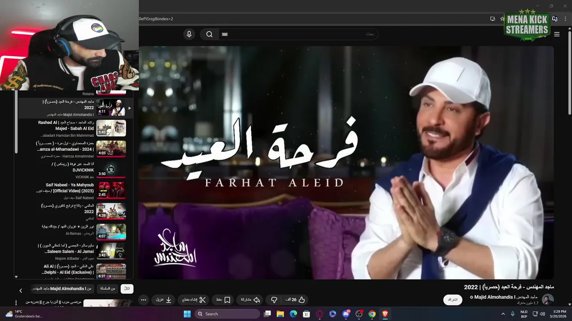
Task: Open Microsoft Store from the taskbar
Action: point(306,314)
